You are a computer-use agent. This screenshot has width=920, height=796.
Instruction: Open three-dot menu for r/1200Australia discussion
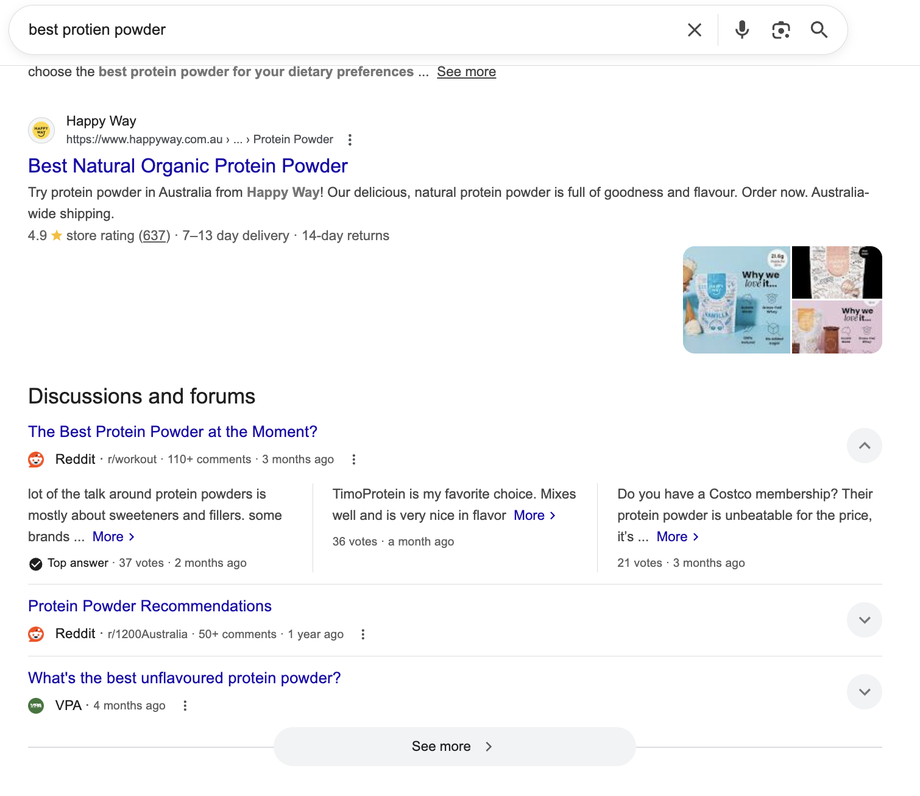363,634
